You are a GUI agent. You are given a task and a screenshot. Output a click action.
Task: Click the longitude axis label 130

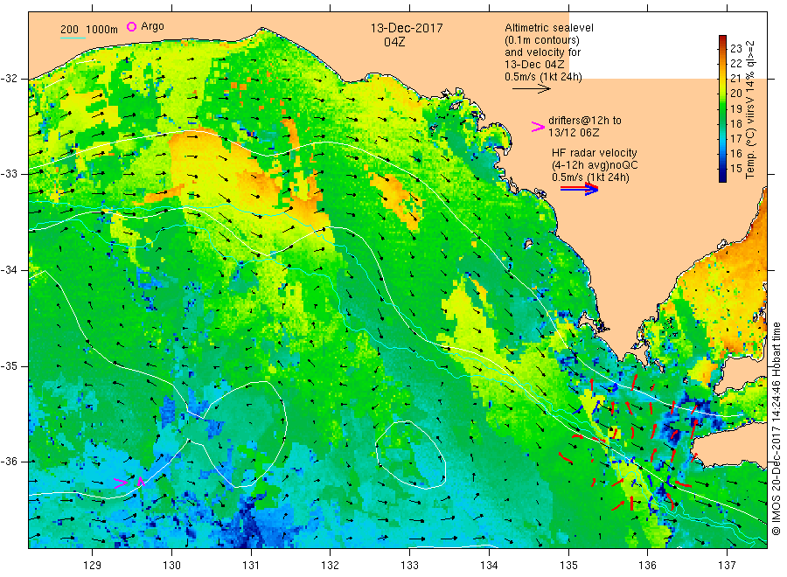pos(171,566)
